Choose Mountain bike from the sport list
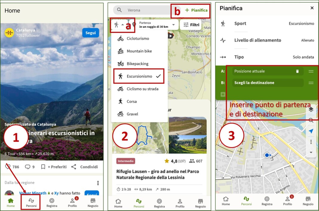The image size is (319, 211). 139,51
